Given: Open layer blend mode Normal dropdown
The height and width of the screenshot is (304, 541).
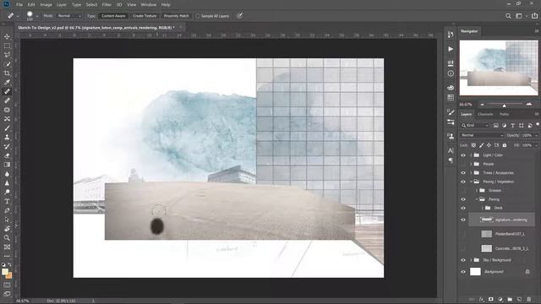Looking at the screenshot, I should pyautogui.click(x=482, y=135).
